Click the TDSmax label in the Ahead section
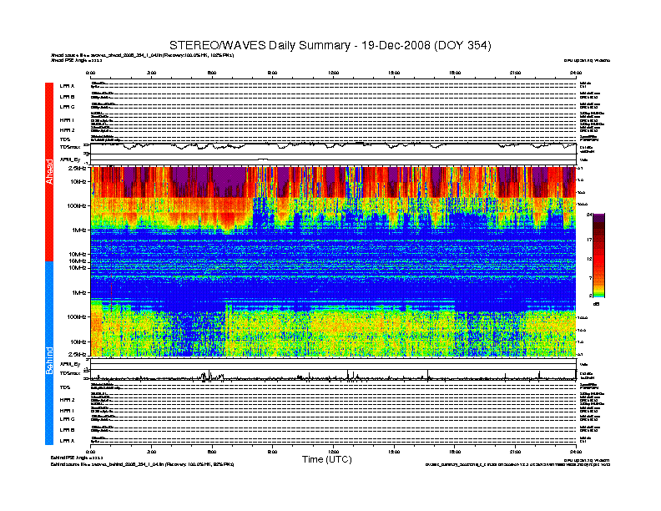This screenshot has width=661, height=511. coord(69,147)
